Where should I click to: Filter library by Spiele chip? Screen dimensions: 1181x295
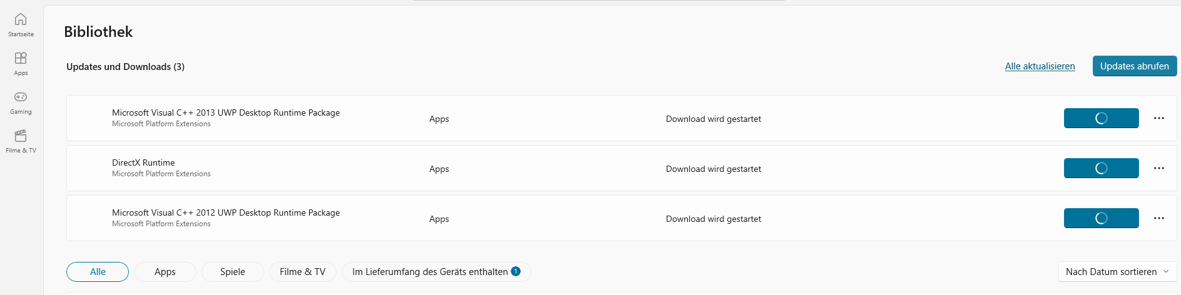[233, 272]
